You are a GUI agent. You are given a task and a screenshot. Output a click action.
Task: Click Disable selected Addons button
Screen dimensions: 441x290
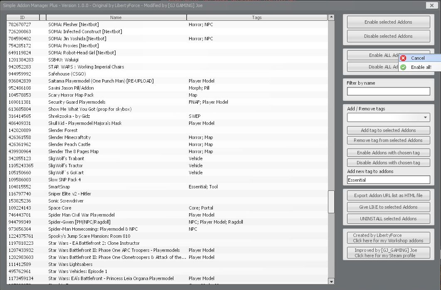point(388,36)
